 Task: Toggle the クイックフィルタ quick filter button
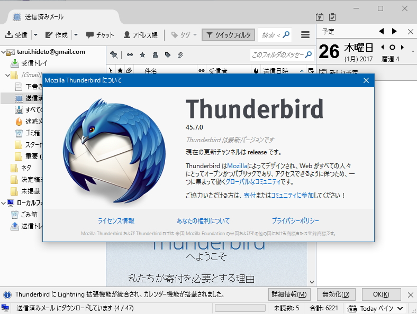coord(228,35)
